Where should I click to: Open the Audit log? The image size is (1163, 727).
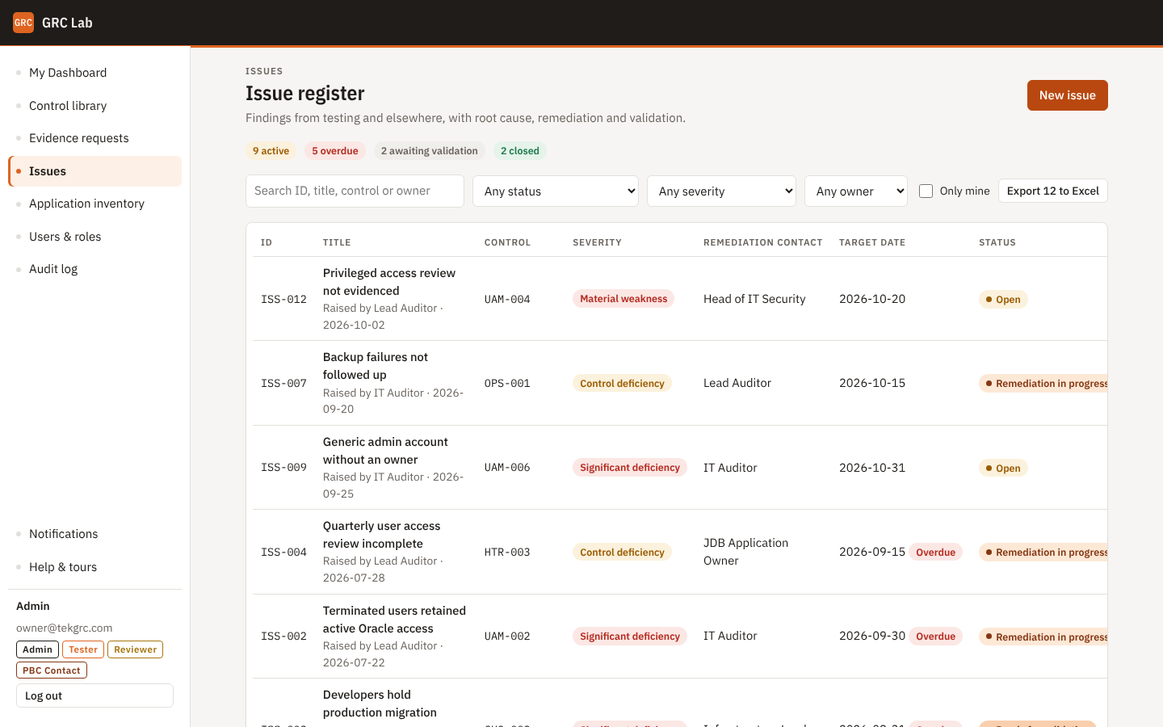coord(94,269)
